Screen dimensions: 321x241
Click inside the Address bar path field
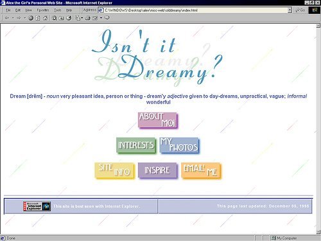click(195, 10)
